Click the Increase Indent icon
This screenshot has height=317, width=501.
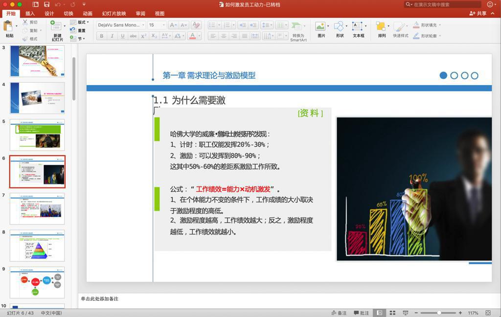coord(254,25)
